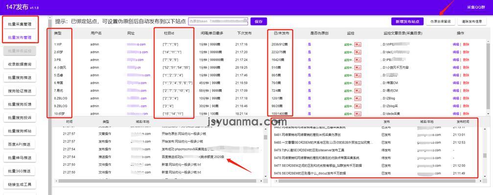
Task: Click 编辑 for the 6.帝国 row
Action: pos(456,83)
